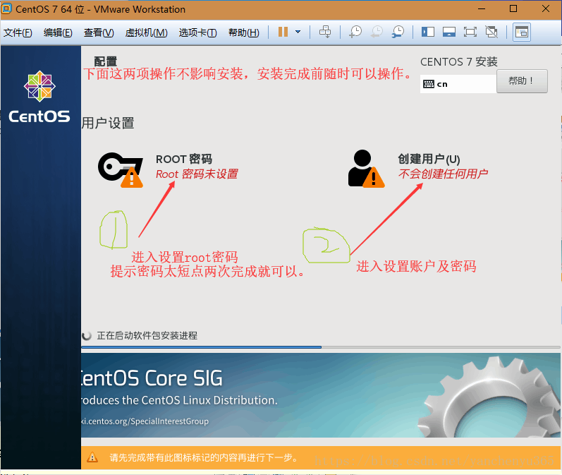Maximize the VMware Workstation window
This screenshot has width=562, height=475.
click(x=513, y=8)
